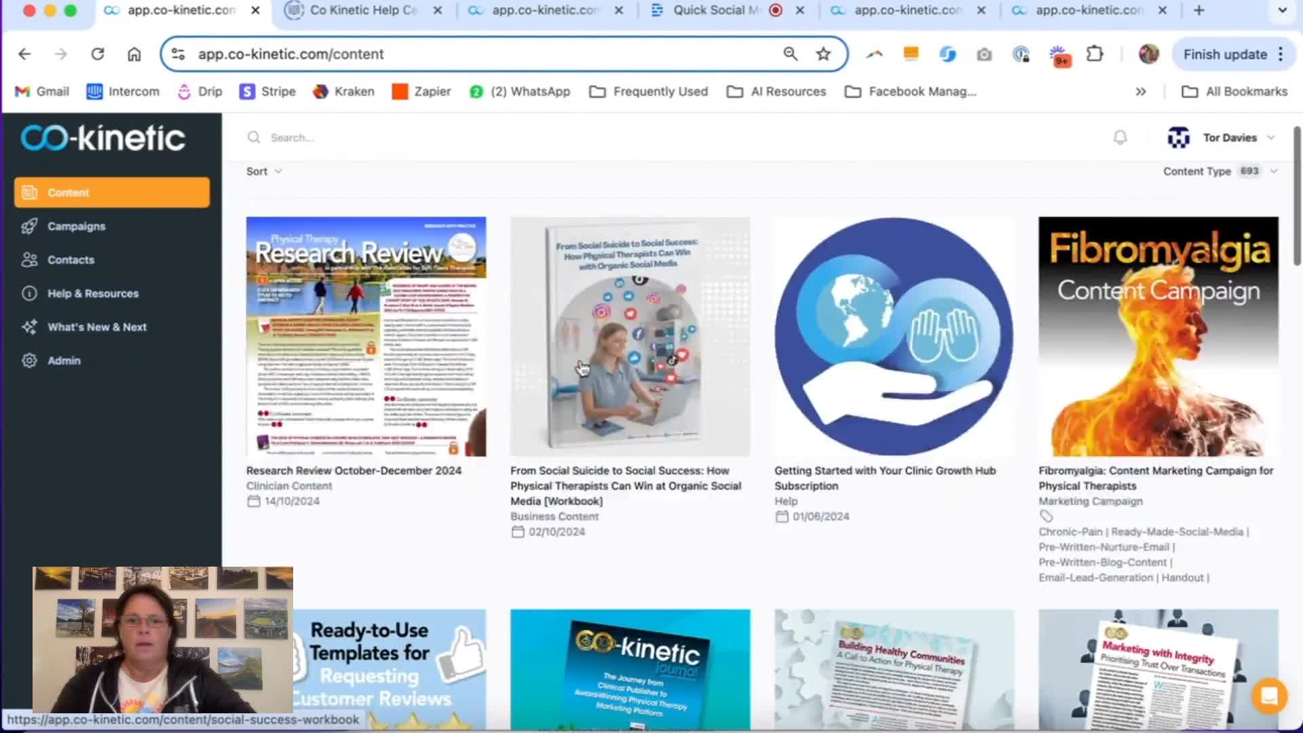Open the notifications bell
The image size is (1303, 733).
pyautogui.click(x=1120, y=138)
